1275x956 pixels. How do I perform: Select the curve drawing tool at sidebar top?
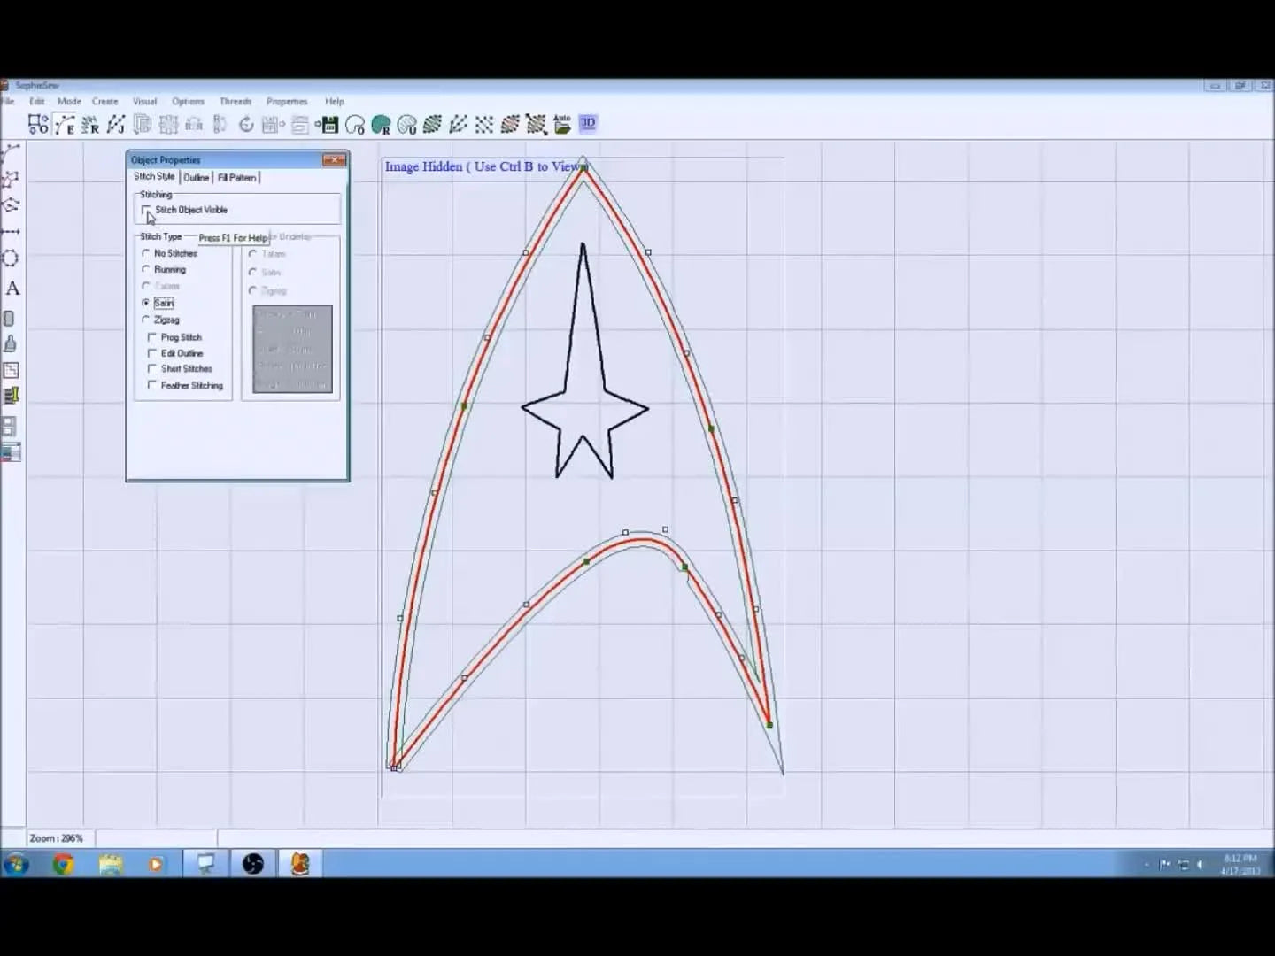(x=11, y=153)
